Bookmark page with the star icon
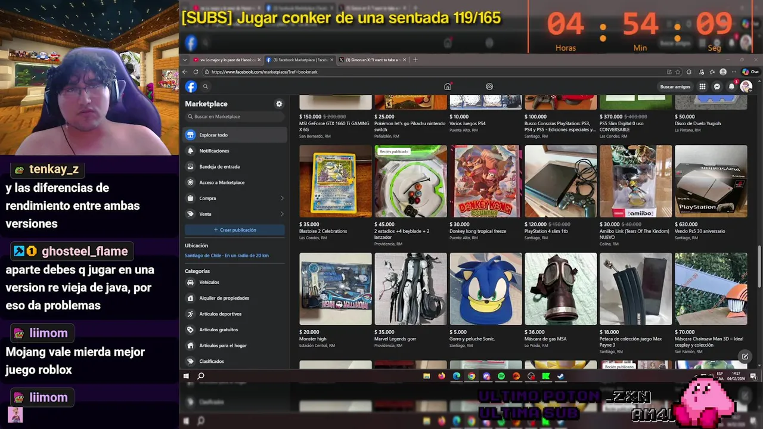The width and height of the screenshot is (763, 429). (x=678, y=72)
